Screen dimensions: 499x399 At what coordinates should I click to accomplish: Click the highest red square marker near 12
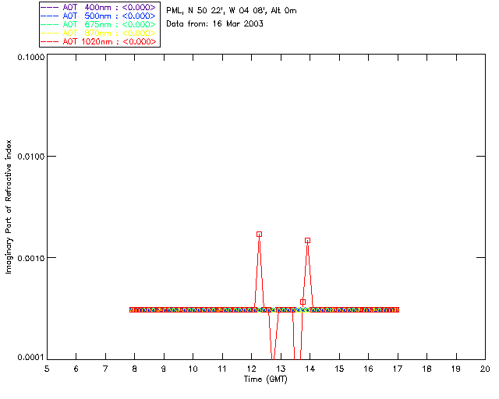(x=260, y=235)
